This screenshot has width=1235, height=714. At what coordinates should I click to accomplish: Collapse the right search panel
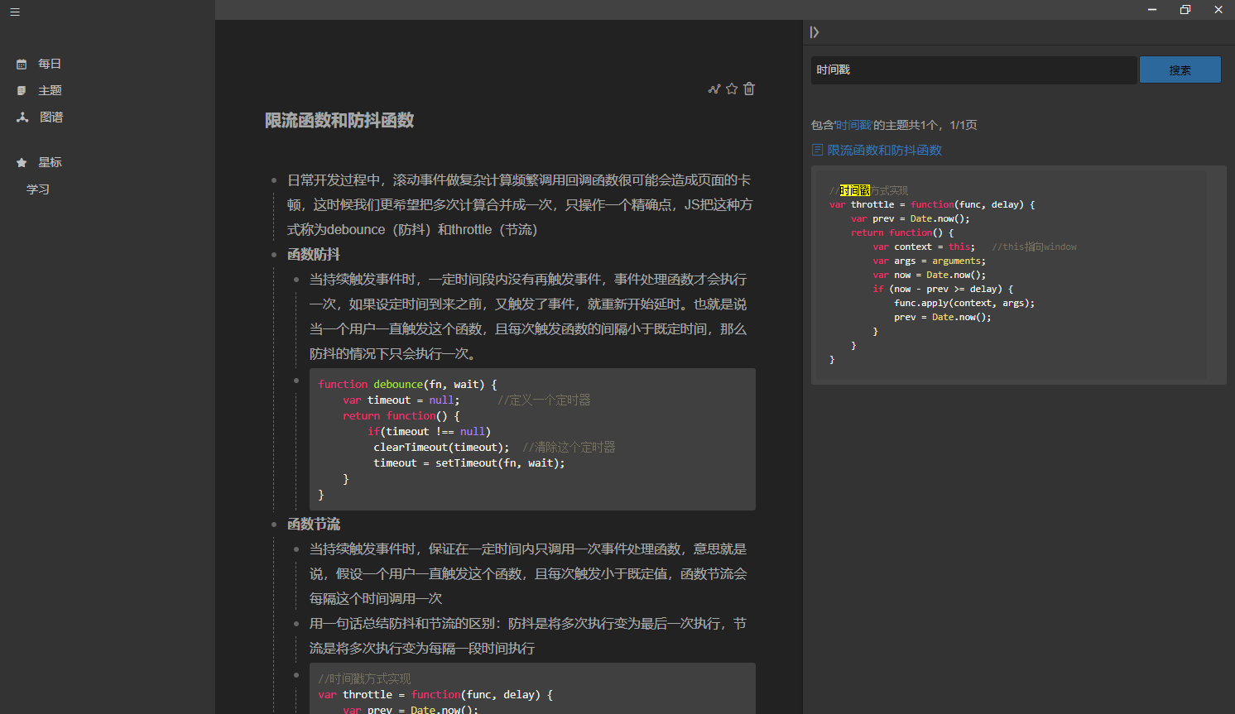pos(815,32)
